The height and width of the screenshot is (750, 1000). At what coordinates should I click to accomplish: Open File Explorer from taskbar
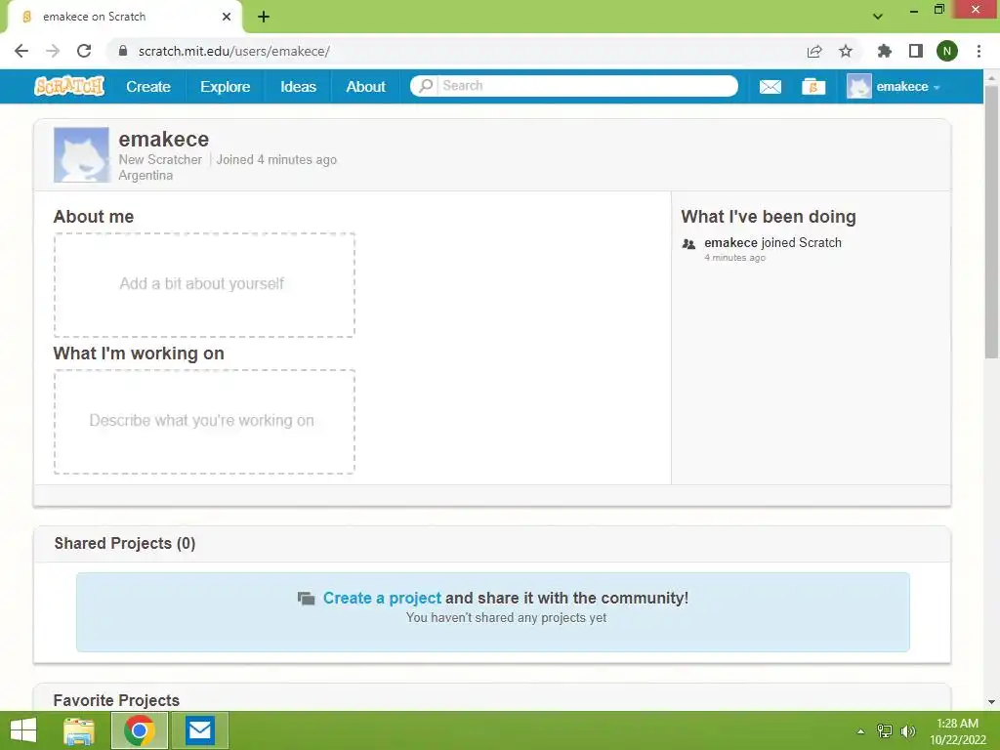pyautogui.click(x=79, y=730)
